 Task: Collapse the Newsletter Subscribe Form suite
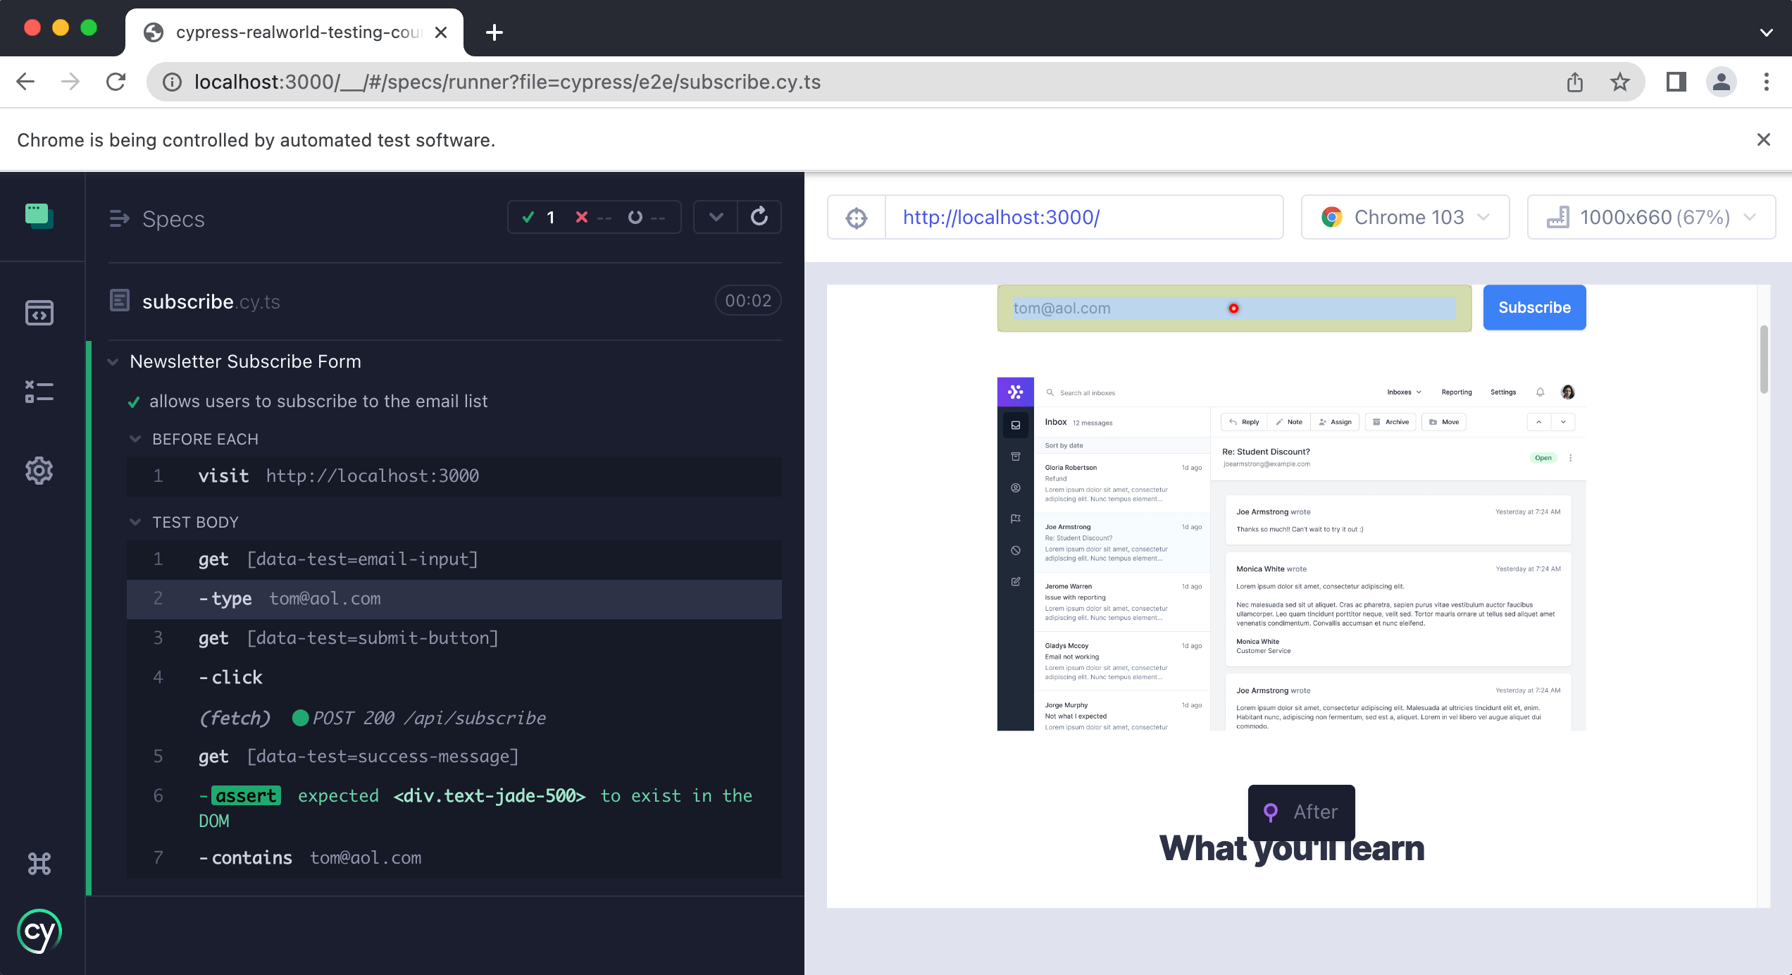coord(113,361)
